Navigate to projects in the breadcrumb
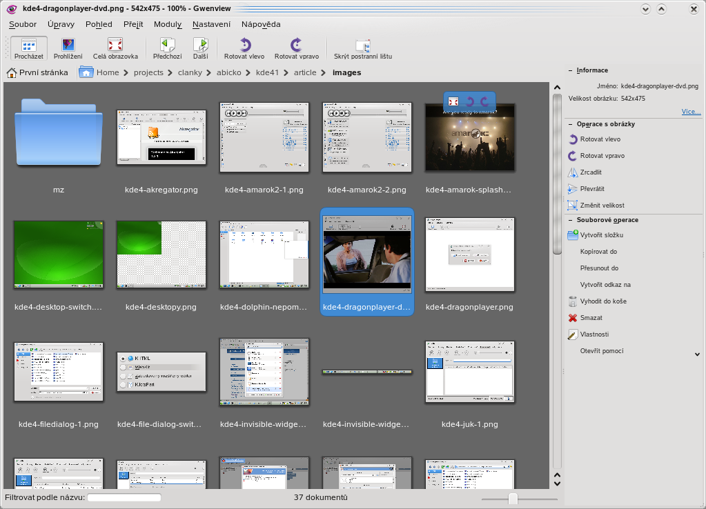 click(148, 72)
